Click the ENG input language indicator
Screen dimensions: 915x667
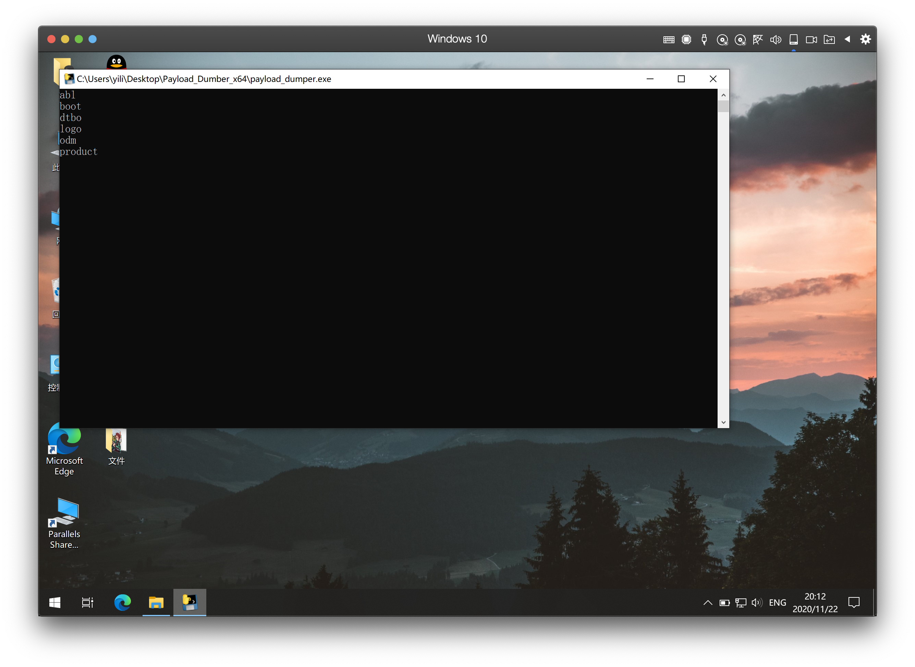point(777,603)
